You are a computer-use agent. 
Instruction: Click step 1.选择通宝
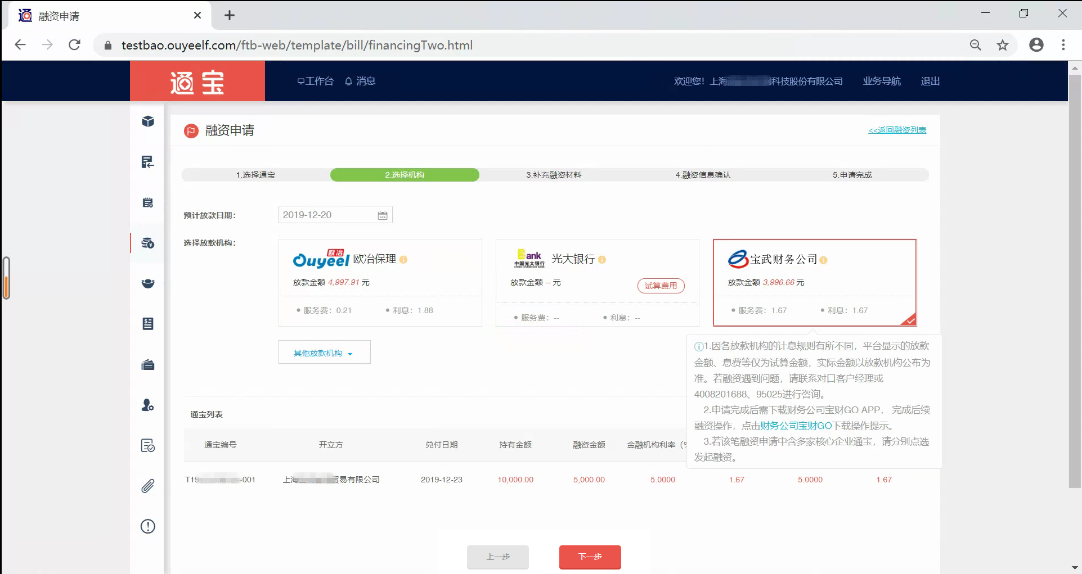pos(256,175)
